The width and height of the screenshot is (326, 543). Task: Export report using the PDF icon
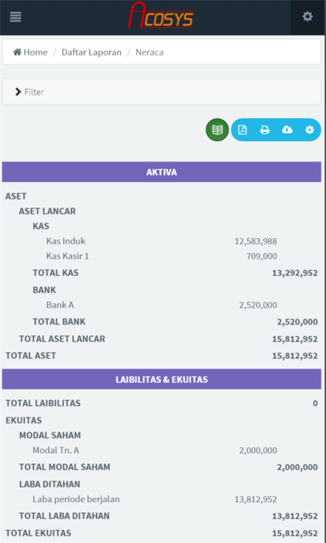click(x=243, y=130)
